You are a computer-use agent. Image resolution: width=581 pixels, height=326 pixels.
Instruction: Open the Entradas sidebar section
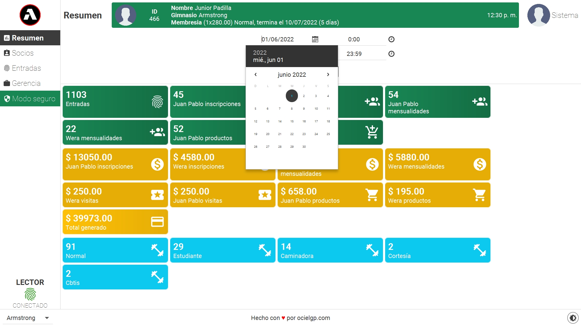(x=30, y=68)
